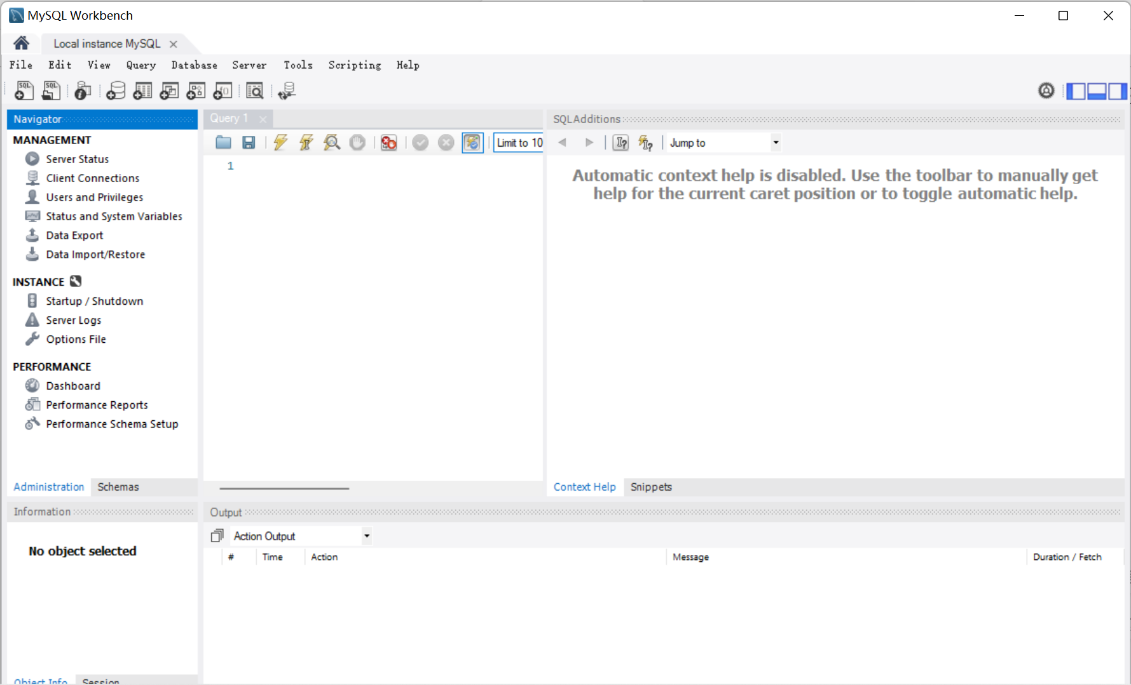The height and width of the screenshot is (685, 1131).
Task: Open the Action Output dropdown
Action: tap(301, 536)
